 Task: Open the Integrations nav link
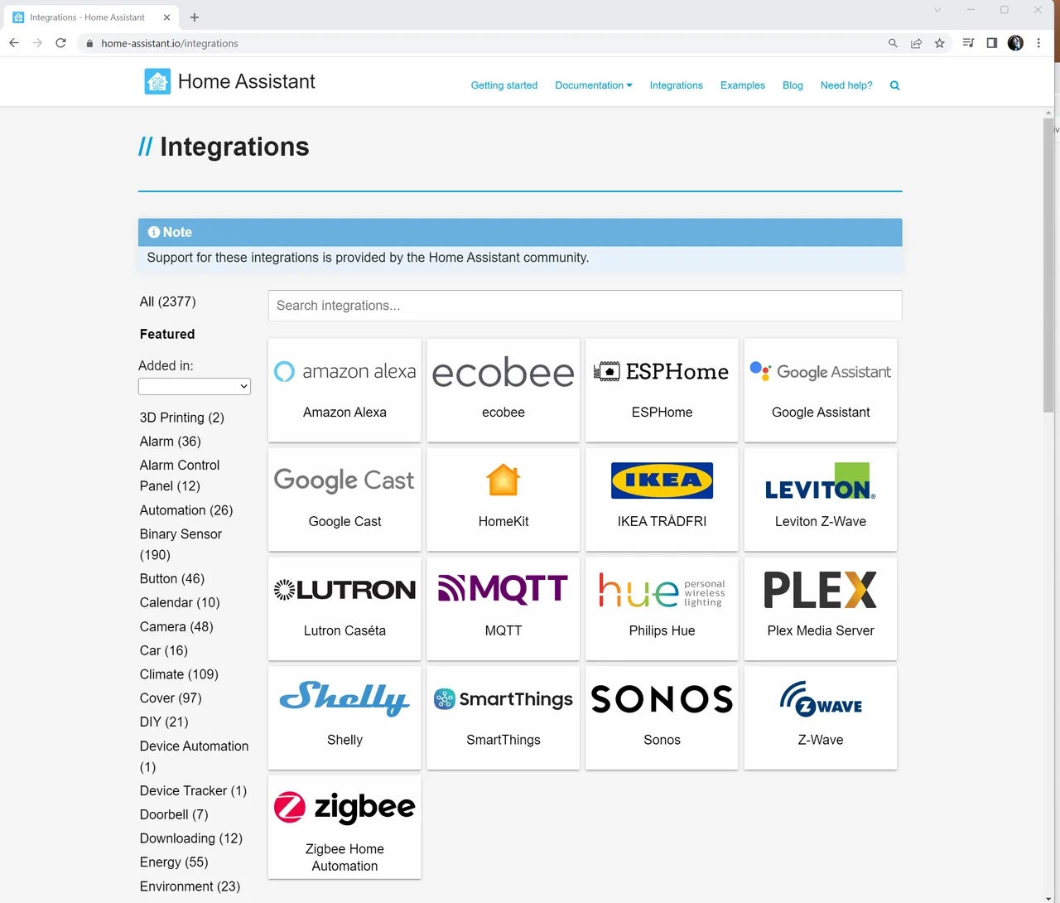[676, 85]
